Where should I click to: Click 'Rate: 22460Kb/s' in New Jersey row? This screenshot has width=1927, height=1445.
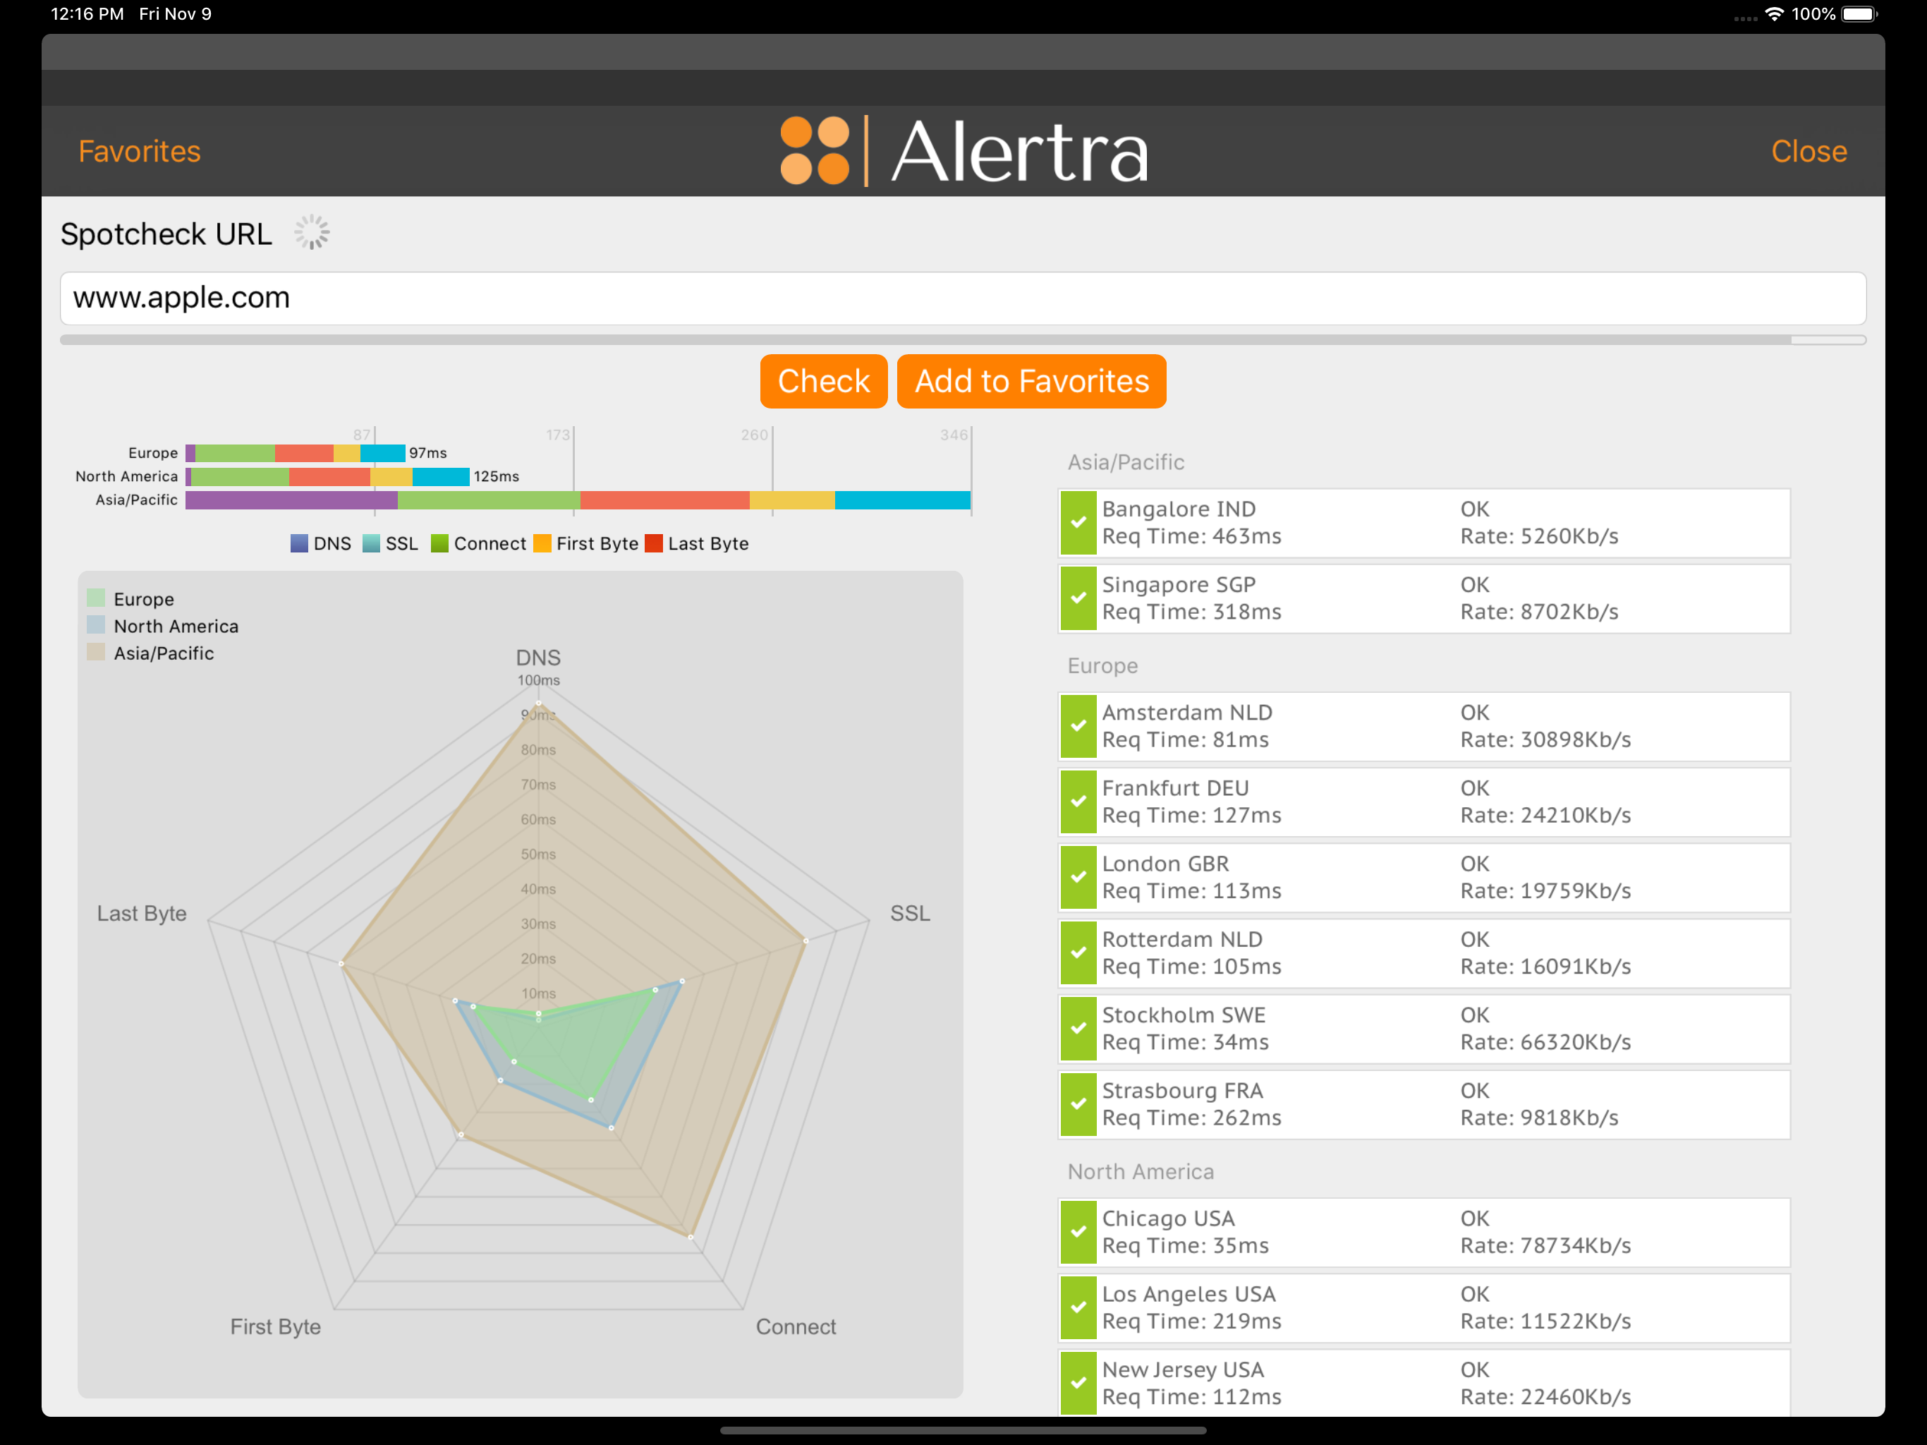(x=1545, y=1397)
